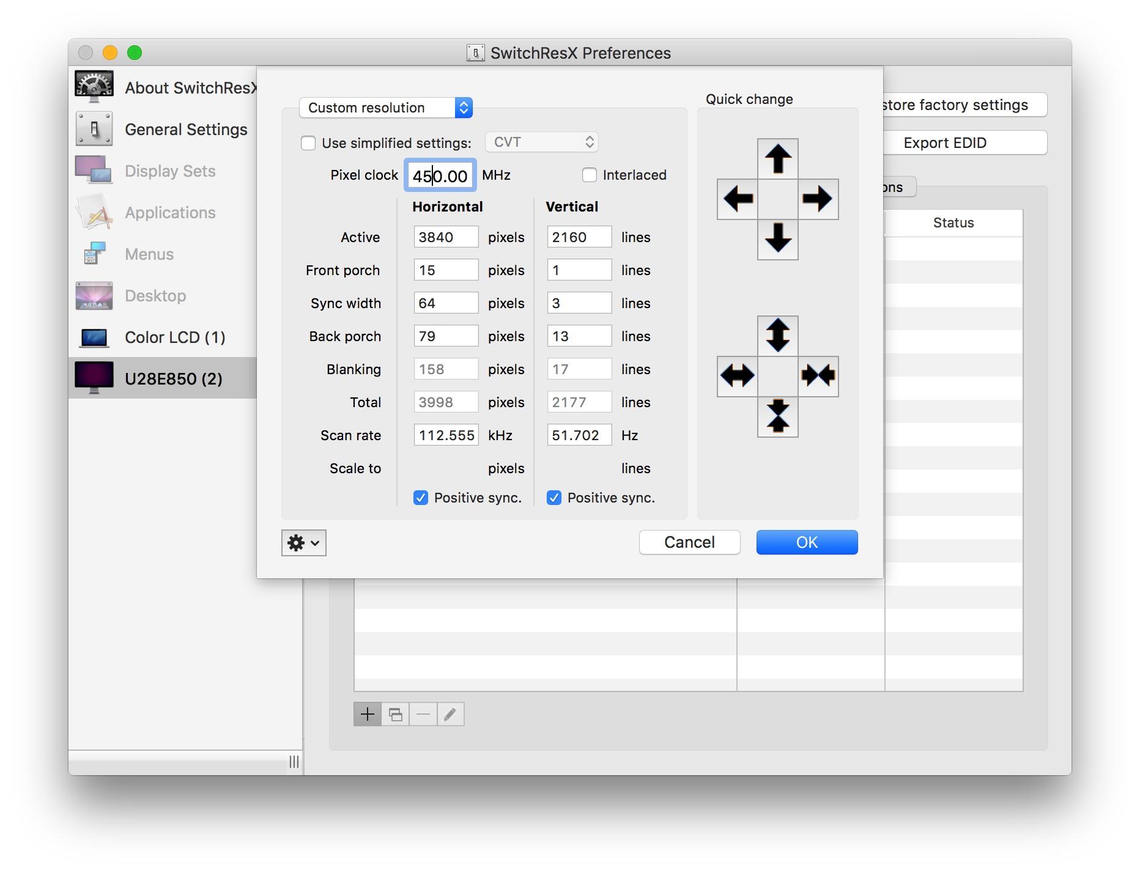Click horizontal Sync width field

click(446, 303)
